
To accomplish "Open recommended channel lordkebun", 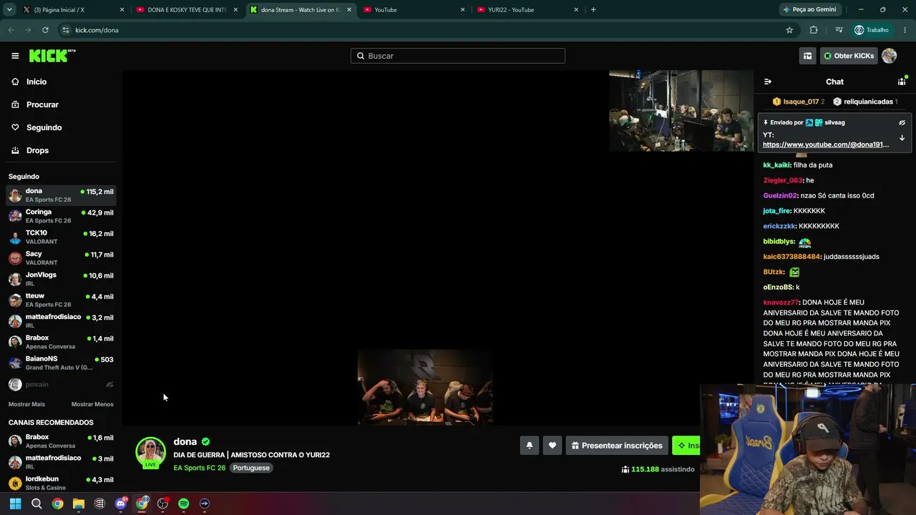I will pos(61,483).
